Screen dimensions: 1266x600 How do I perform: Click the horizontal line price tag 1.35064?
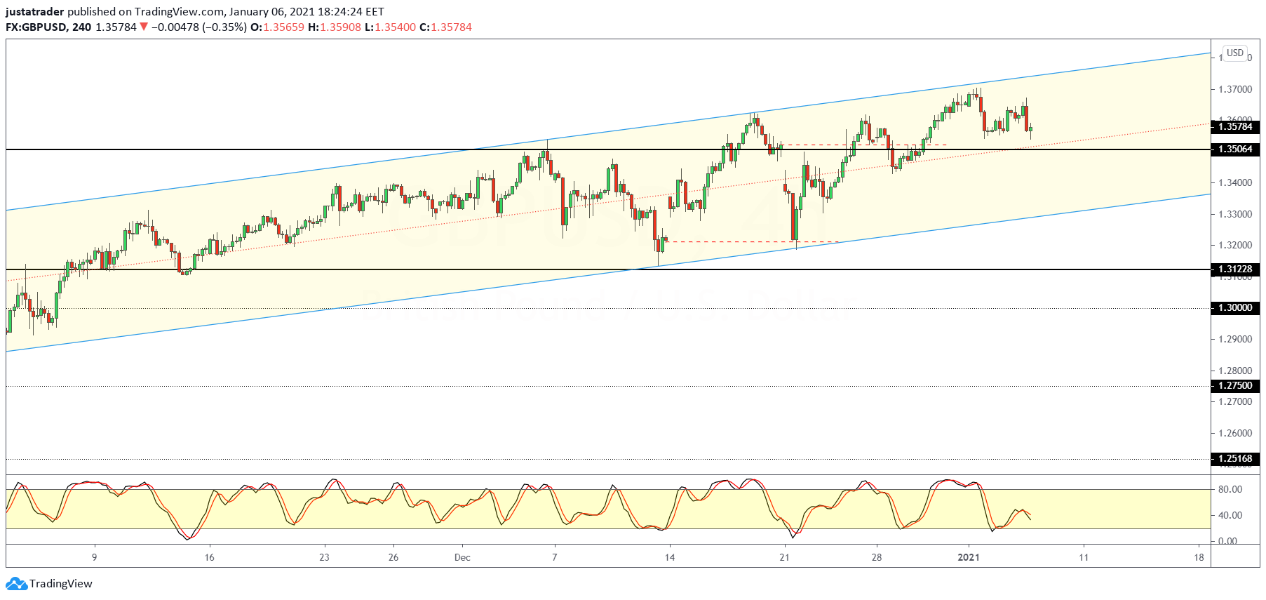(1235, 149)
